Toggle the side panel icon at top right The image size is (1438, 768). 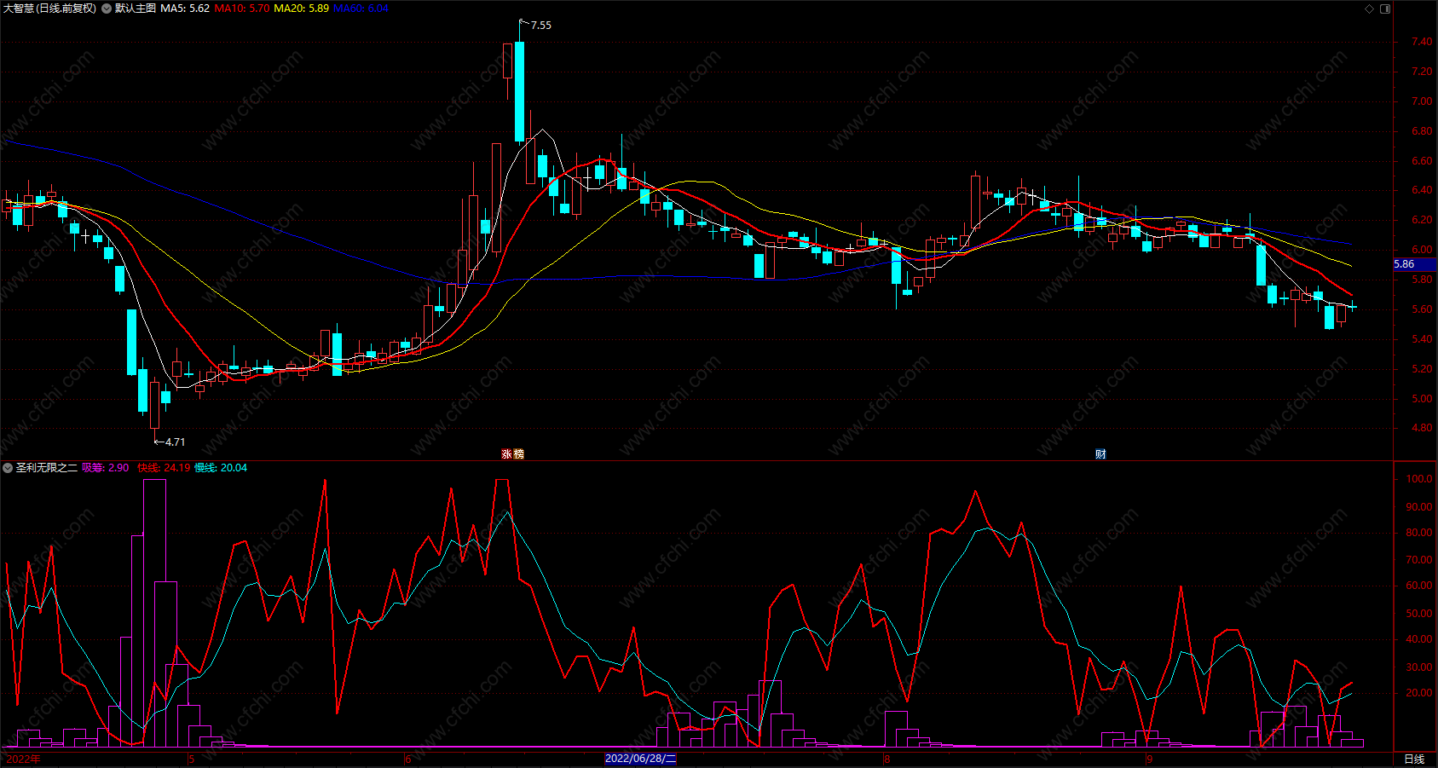coord(1385,9)
